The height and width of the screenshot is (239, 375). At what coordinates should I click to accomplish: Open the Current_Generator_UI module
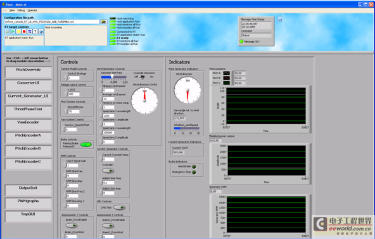click(29, 98)
